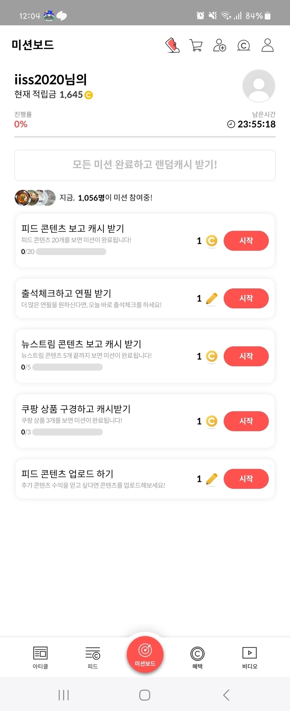Open the user profile icon
This screenshot has height=711, width=290.
pos(267,45)
